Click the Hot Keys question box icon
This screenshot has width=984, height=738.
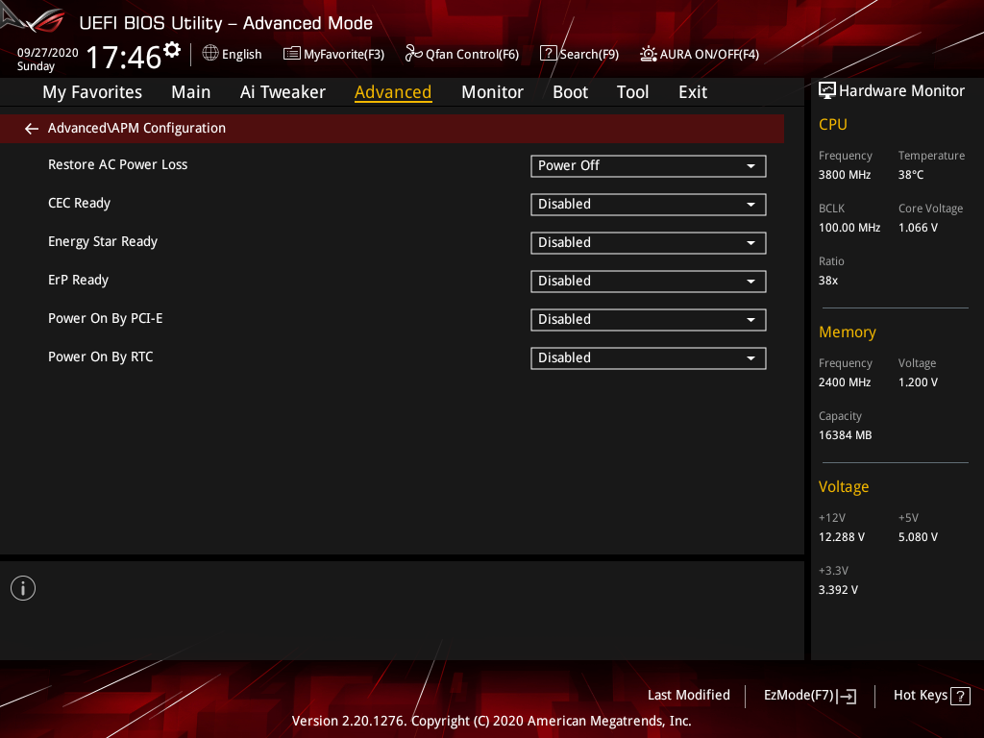pos(960,696)
